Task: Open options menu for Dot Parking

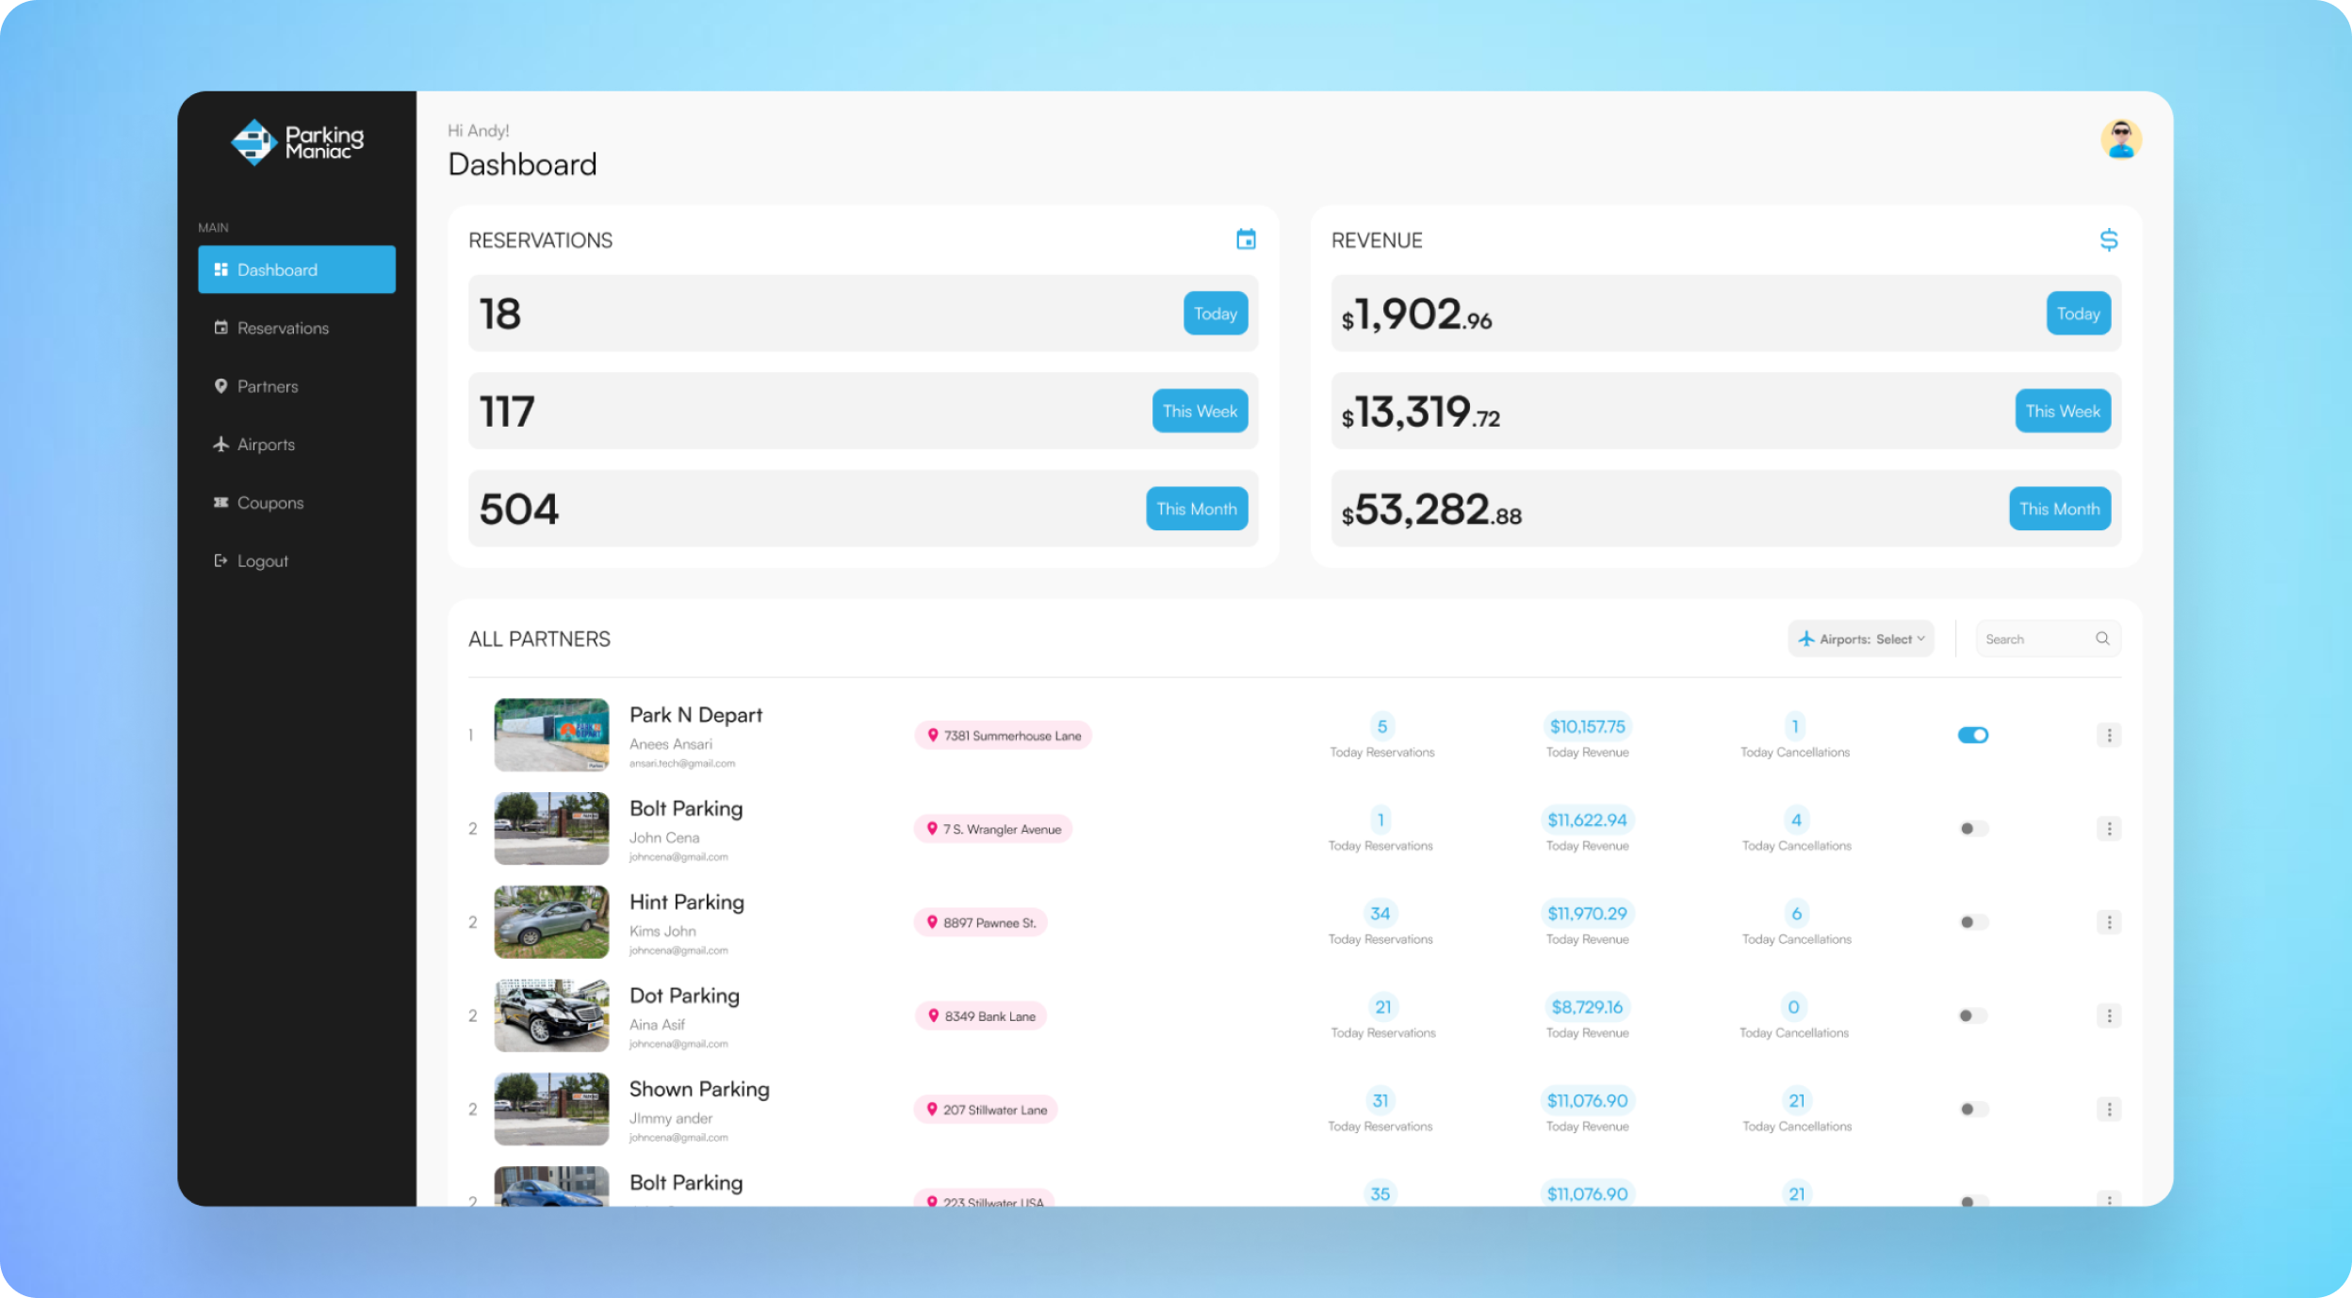Action: 2109,1015
